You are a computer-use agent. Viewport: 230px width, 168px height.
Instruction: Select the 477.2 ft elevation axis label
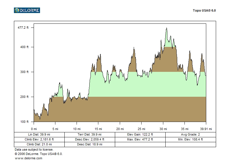click(x=23, y=28)
